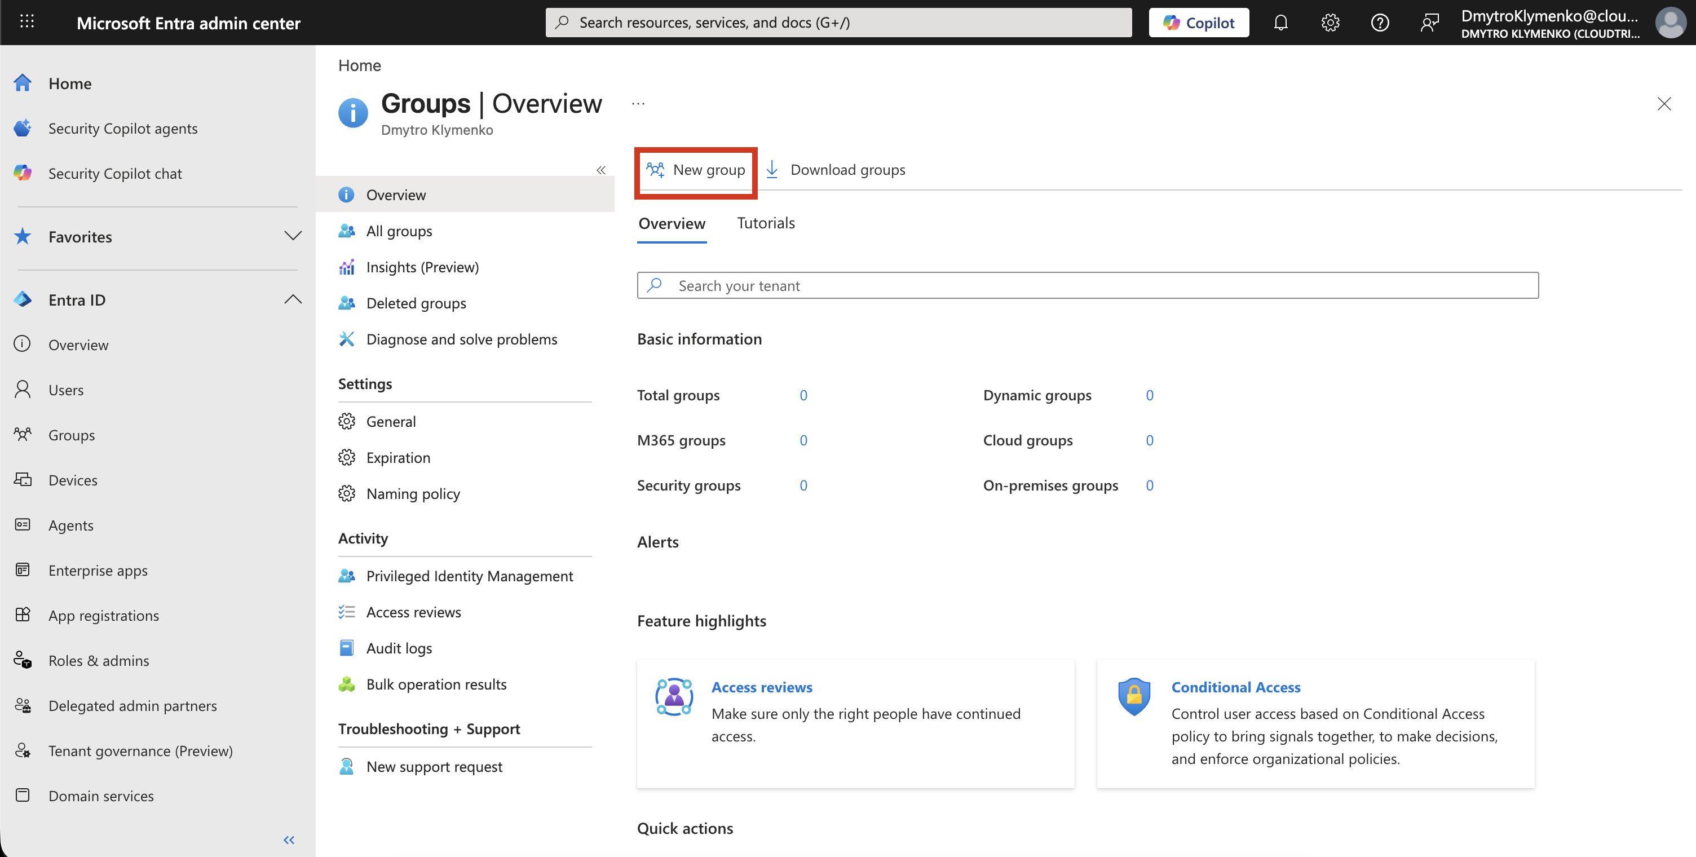
Task: Click the Access reviews card icon
Action: 674,696
